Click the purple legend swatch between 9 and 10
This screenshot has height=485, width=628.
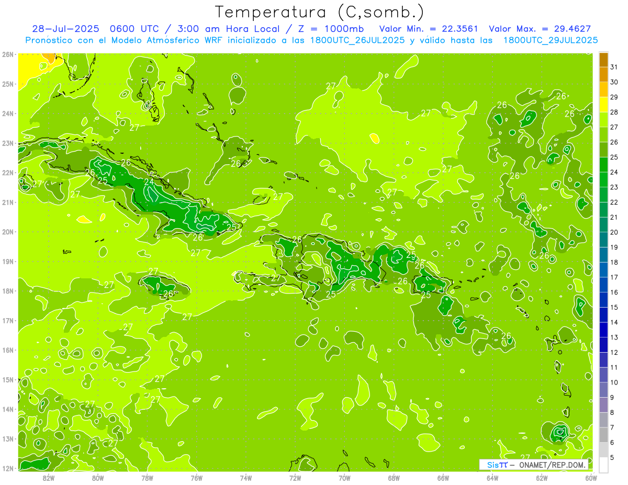pos(603,390)
